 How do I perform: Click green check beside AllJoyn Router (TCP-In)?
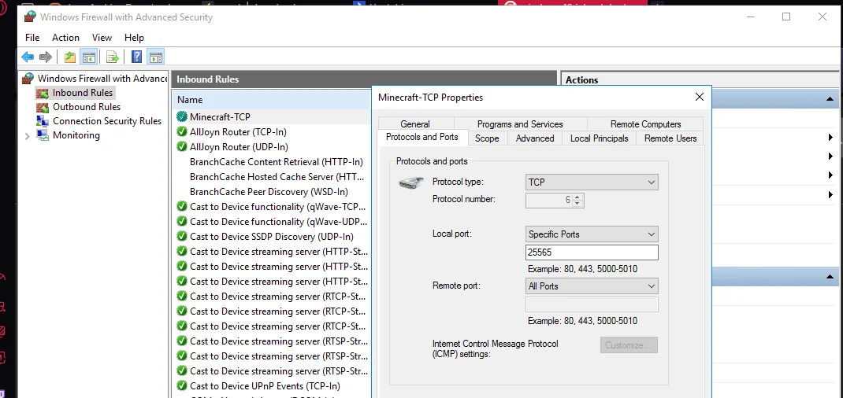click(x=182, y=131)
